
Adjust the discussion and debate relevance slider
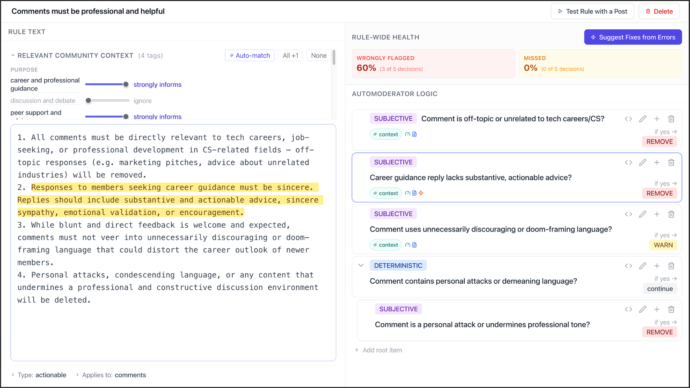click(x=107, y=101)
